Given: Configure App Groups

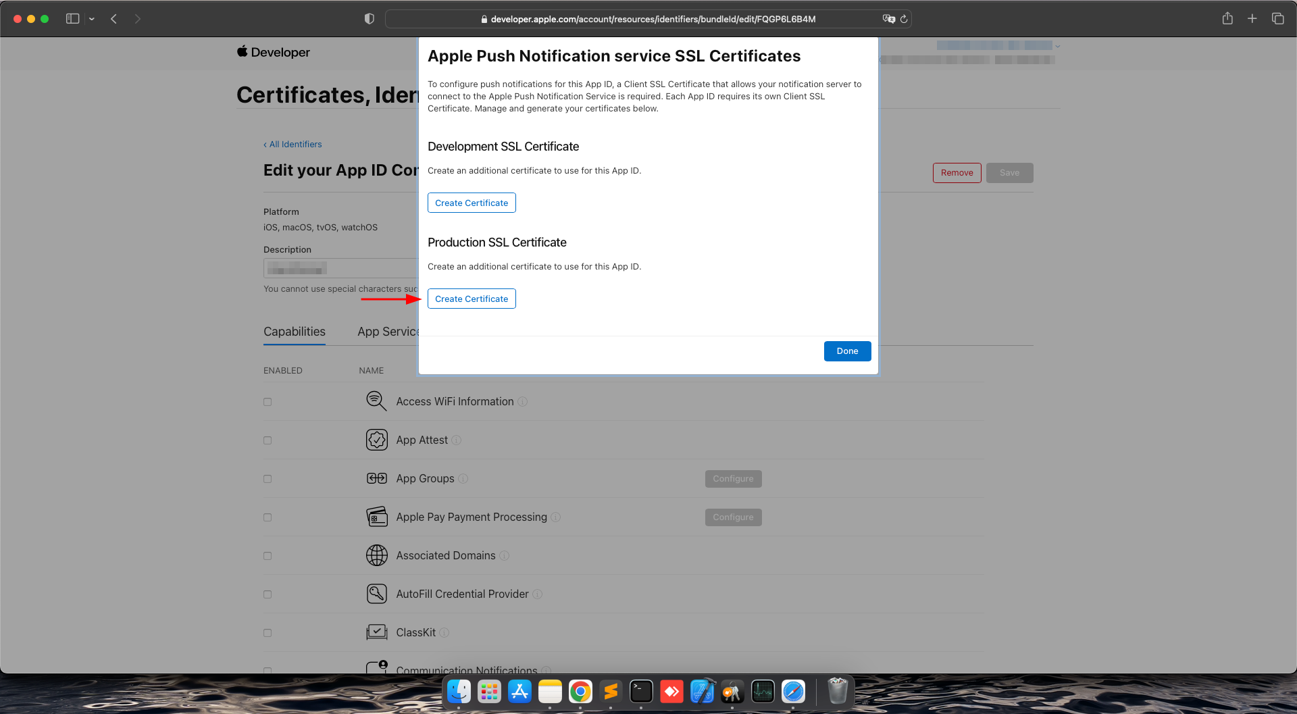Looking at the screenshot, I should [733, 479].
